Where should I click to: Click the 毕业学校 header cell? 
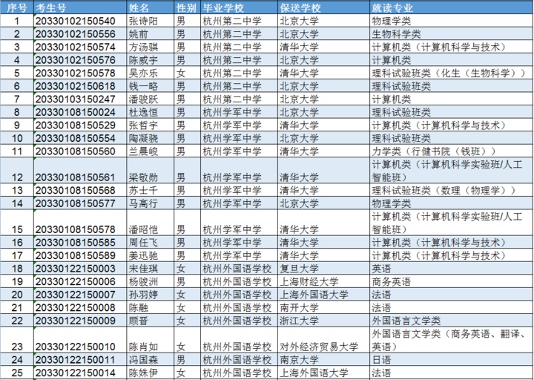238,6
